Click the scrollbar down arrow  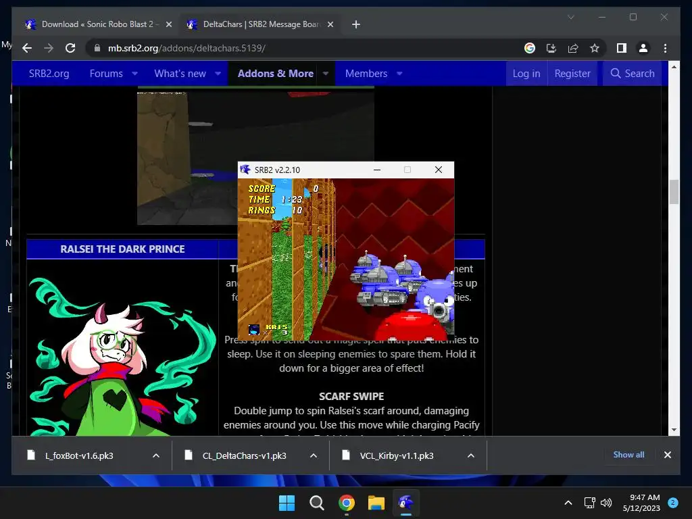pyautogui.click(x=674, y=430)
